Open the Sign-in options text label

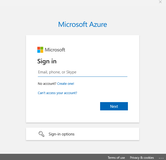pyautogui.click(x=62, y=134)
